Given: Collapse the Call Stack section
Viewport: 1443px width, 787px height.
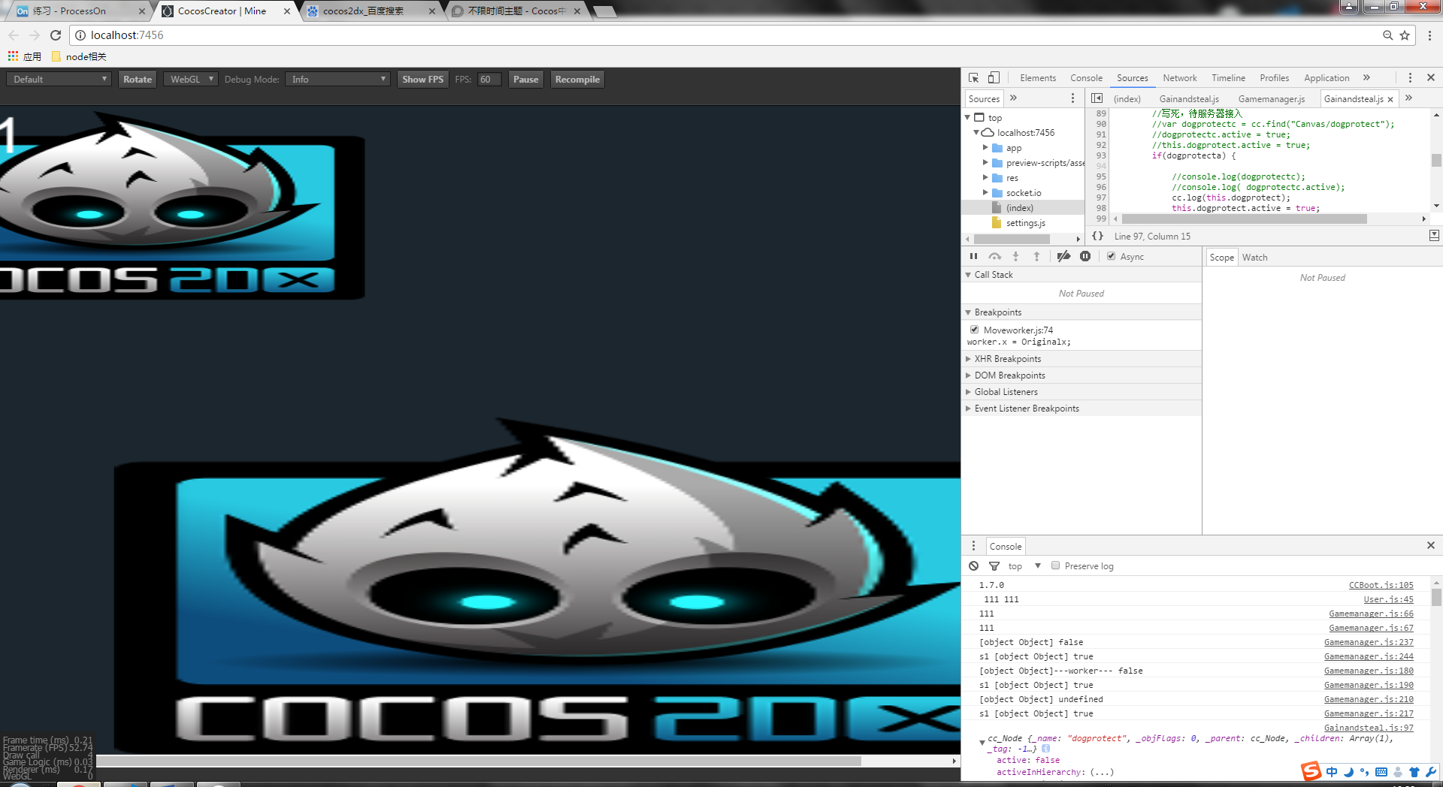Looking at the screenshot, I should (x=1081, y=275).
